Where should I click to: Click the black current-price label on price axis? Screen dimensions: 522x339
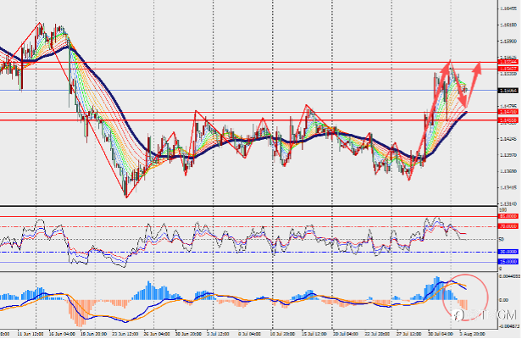(x=508, y=90)
